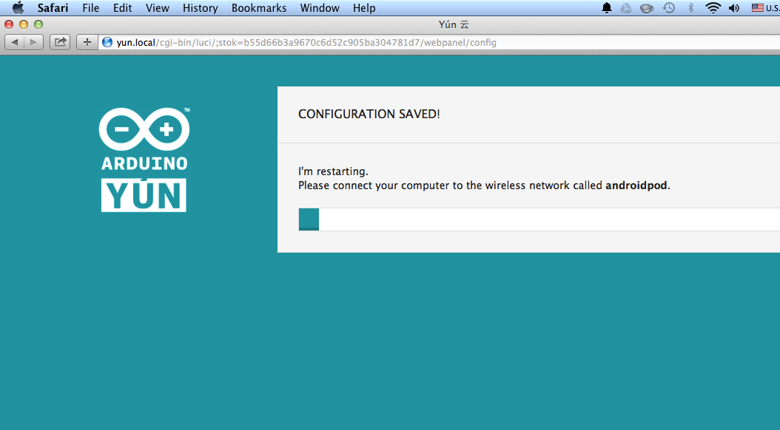780x430 pixels.
Task: Click the restart progress bar
Action: (x=539, y=219)
